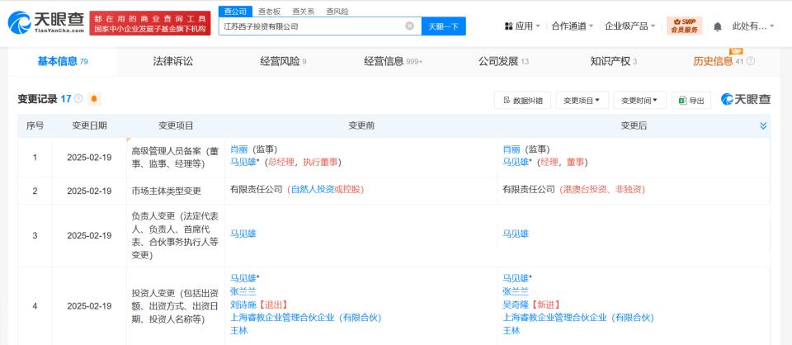Image resolution: width=792 pixels, height=345 pixels.
Task: Open the 合作通道 dropdown
Action: (573, 26)
